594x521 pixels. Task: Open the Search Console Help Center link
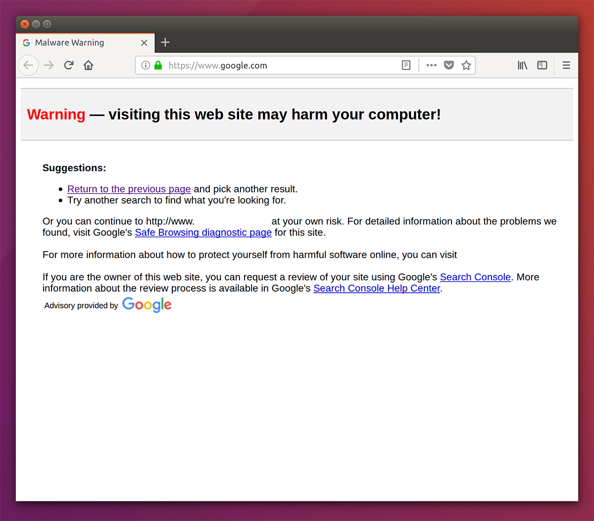tap(377, 288)
